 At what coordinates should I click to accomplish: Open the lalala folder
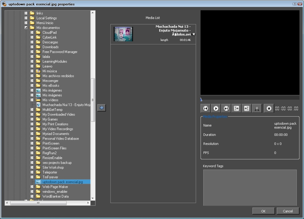click(46, 57)
